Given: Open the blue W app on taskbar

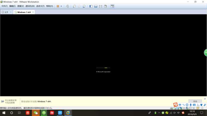Looking at the screenshot, I should pyautogui.click(x=60, y=113).
